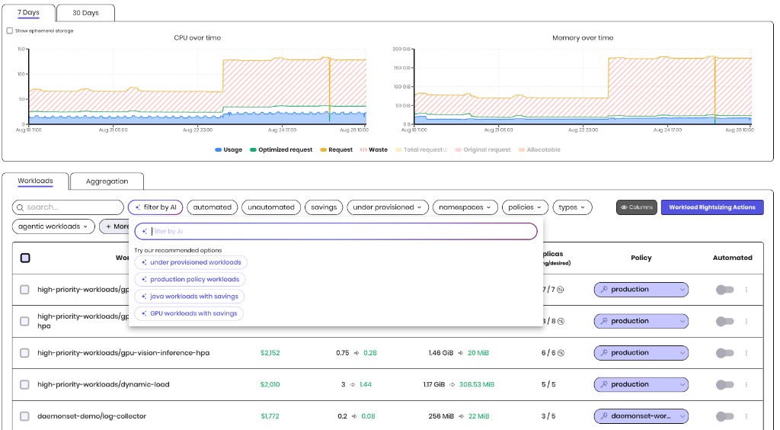Open kebab menu for log-collector row

pyautogui.click(x=746, y=416)
